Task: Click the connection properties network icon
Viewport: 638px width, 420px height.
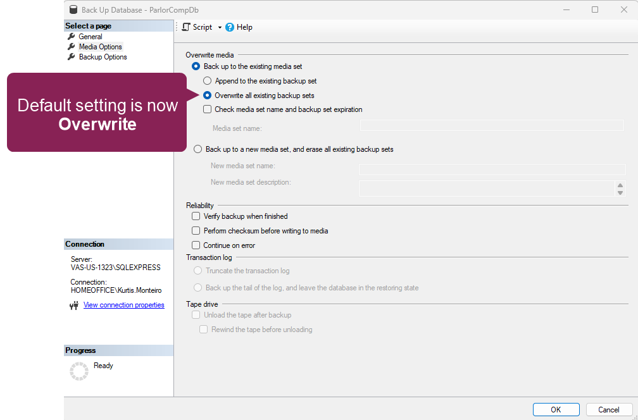Action: pos(74,306)
